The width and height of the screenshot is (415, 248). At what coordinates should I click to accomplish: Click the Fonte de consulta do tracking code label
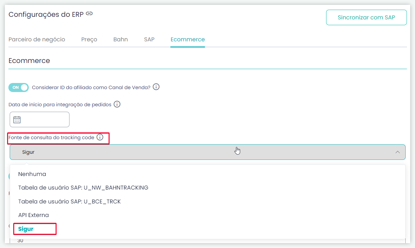51,138
